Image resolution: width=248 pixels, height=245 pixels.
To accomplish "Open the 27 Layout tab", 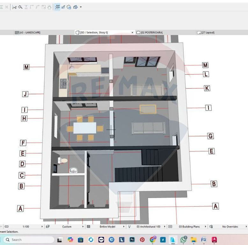I will tap(206, 33).
